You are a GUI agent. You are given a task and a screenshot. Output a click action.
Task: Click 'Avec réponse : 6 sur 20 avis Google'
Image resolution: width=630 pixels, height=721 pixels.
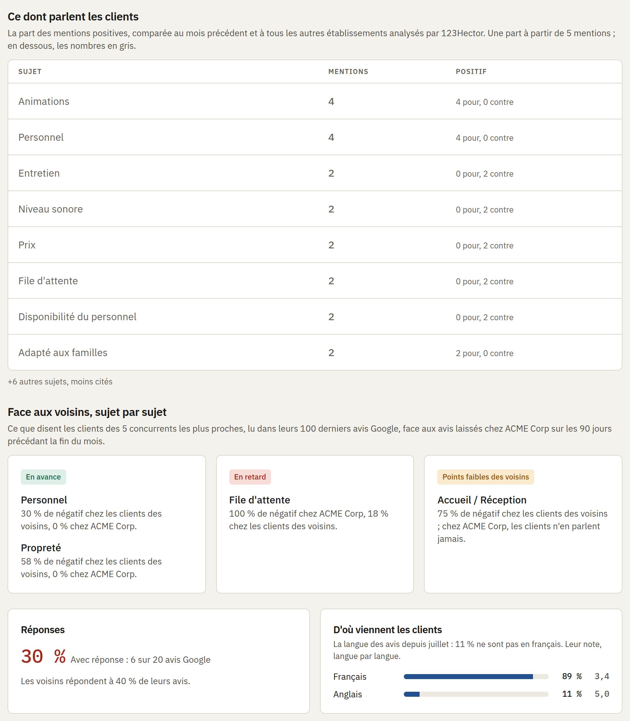coord(140,660)
